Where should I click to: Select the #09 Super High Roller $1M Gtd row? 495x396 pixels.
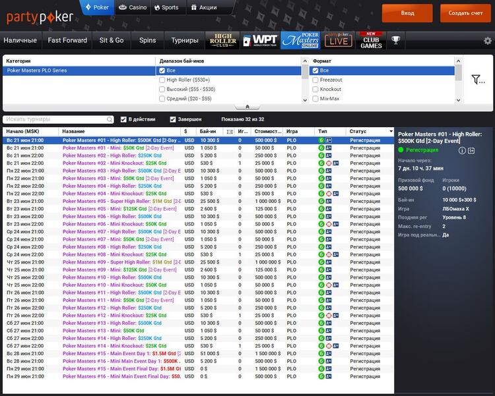pyautogui.click(x=198, y=262)
